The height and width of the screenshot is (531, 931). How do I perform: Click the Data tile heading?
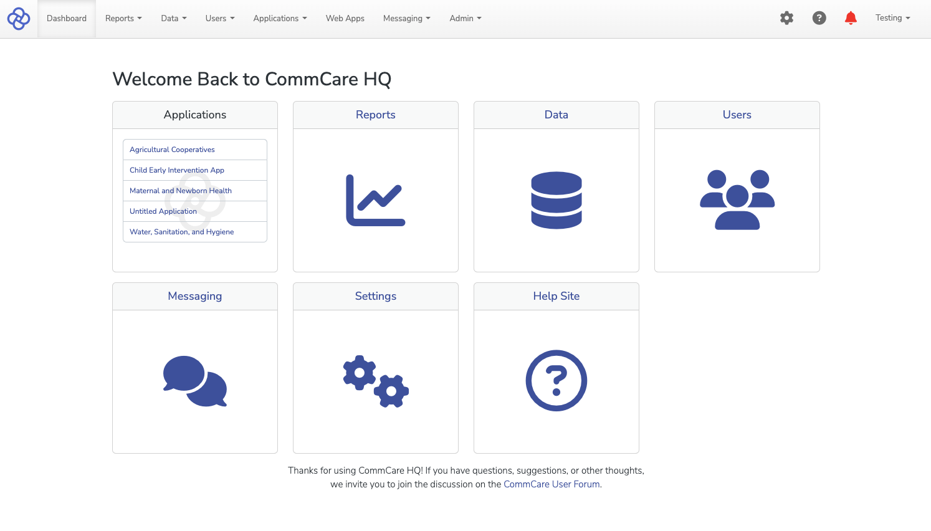click(x=556, y=115)
